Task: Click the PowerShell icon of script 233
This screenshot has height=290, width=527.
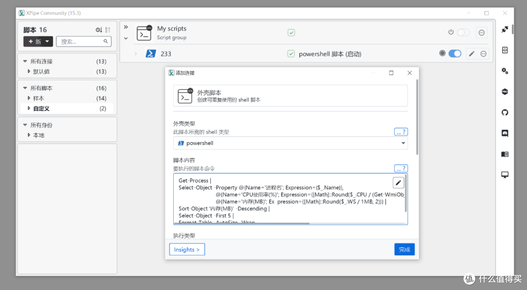Action: (151, 54)
